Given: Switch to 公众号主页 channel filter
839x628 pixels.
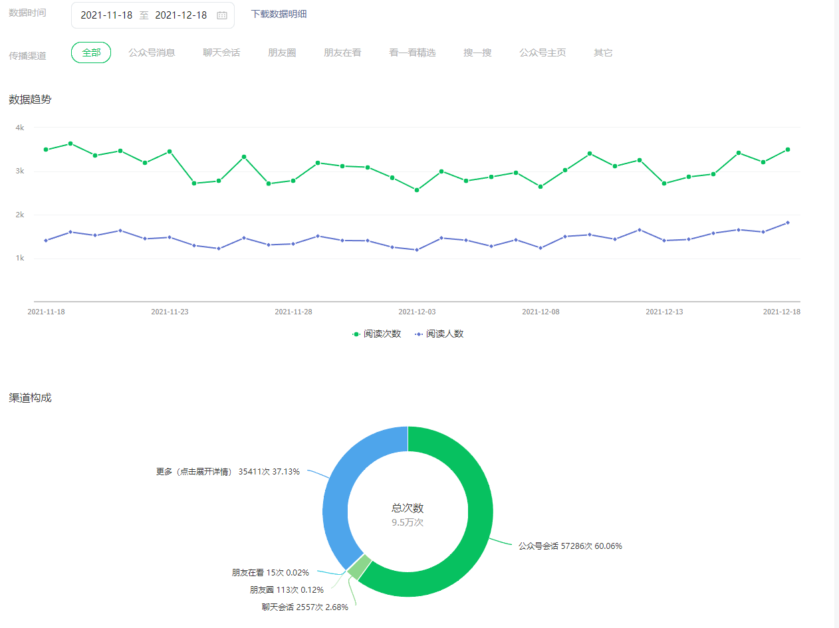Looking at the screenshot, I should [x=542, y=52].
